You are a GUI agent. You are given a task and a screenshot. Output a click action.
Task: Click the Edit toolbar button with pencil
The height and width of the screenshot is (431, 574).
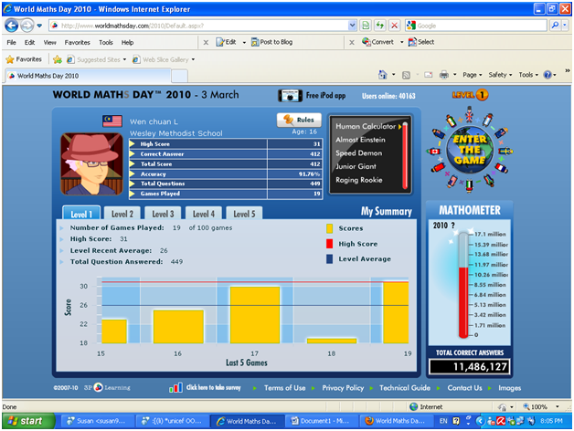[x=227, y=42]
